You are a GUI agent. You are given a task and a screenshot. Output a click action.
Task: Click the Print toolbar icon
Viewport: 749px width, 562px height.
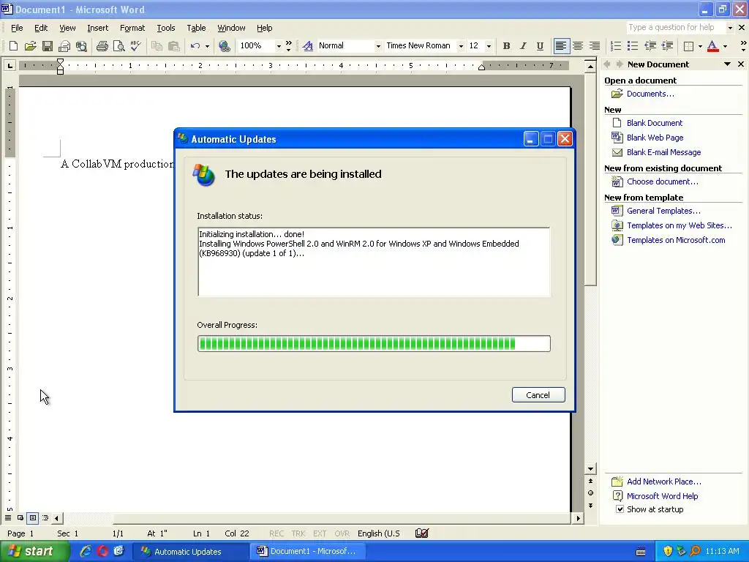pos(102,46)
